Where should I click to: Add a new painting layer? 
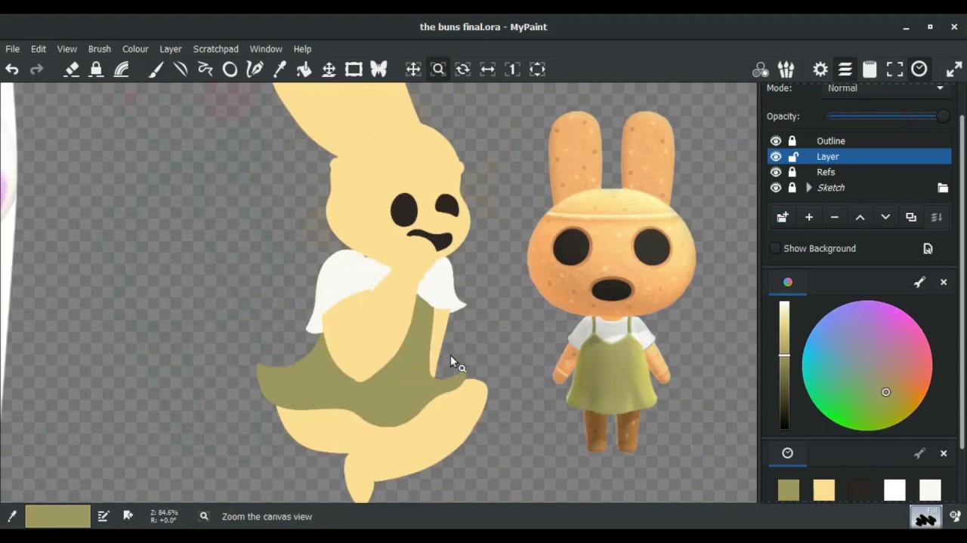point(809,217)
